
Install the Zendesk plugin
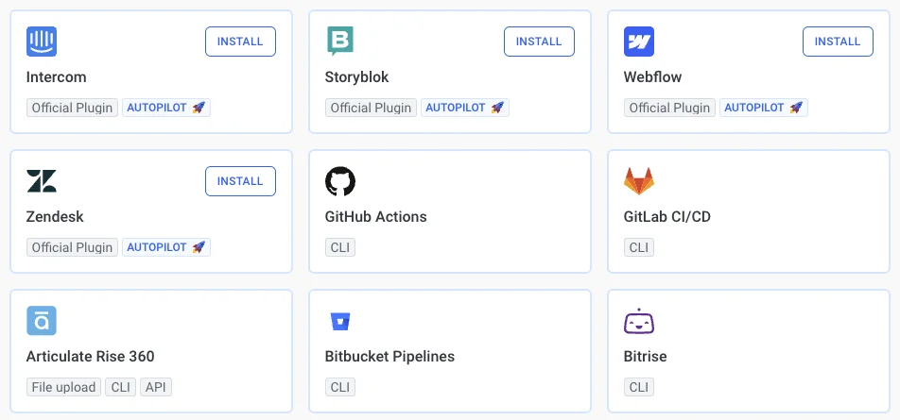pyautogui.click(x=240, y=181)
